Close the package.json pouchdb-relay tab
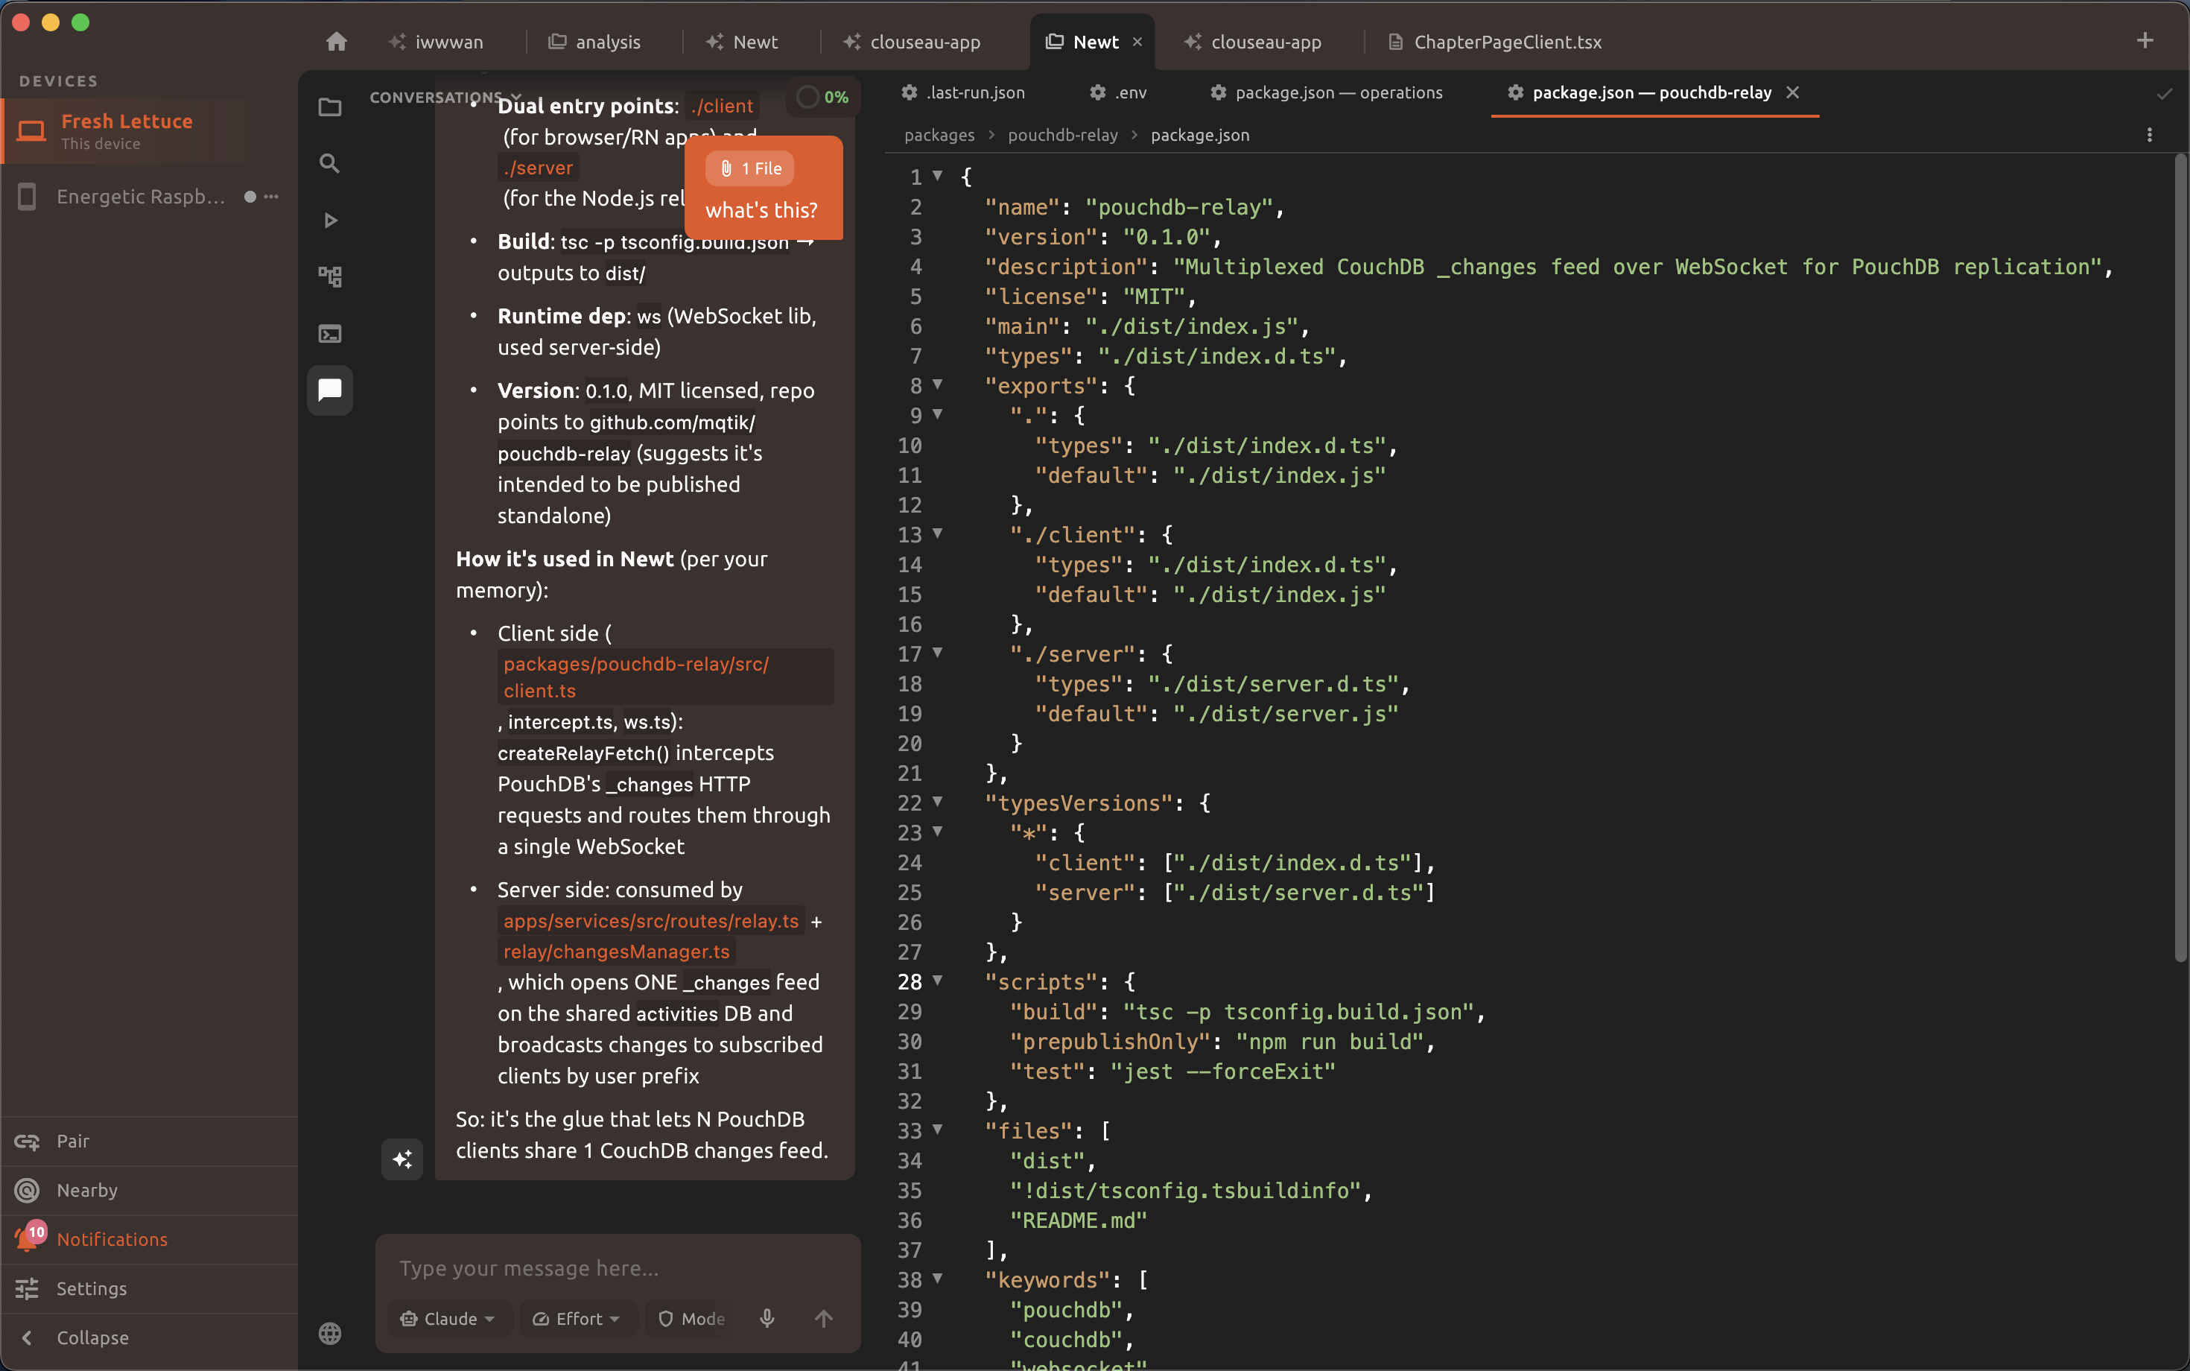The image size is (2190, 1371). pos(1792,92)
